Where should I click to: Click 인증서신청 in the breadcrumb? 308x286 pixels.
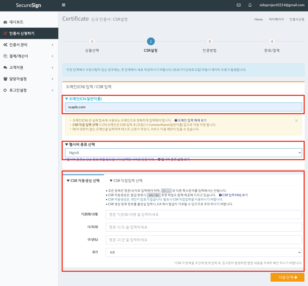click(297, 19)
